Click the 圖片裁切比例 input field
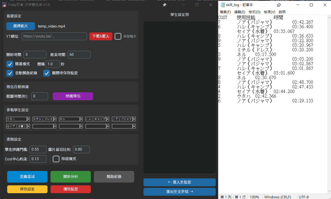Screen dimensions: 331x199 click(x=81, y=149)
